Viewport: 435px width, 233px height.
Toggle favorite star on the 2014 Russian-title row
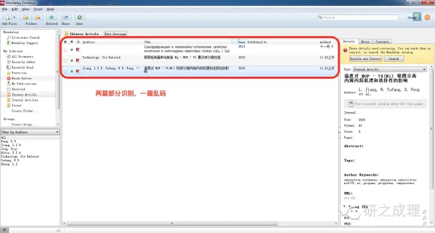[65, 50]
